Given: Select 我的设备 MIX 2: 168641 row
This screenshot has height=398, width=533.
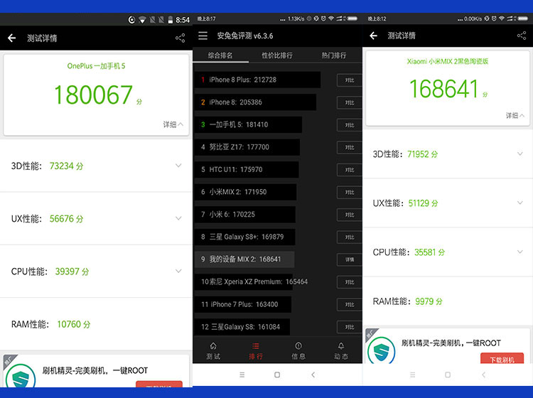Looking at the screenshot, I should 244,259.
